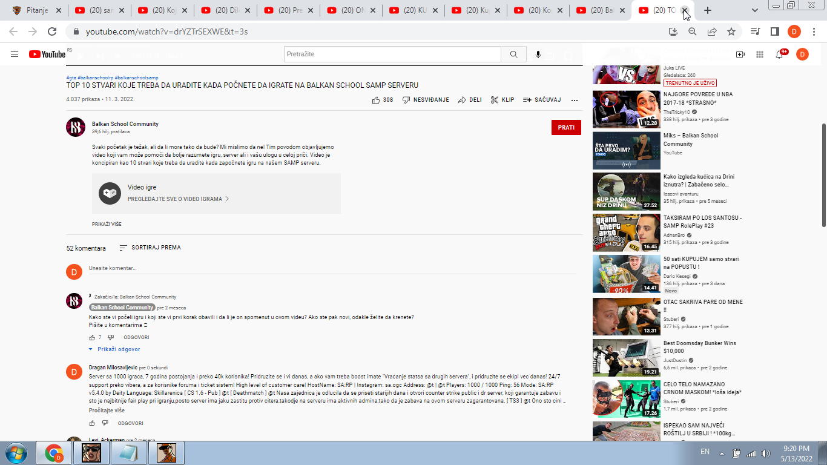Click the EN language indicator
This screenshot has height=465, width=827.
tap(705, 452)
